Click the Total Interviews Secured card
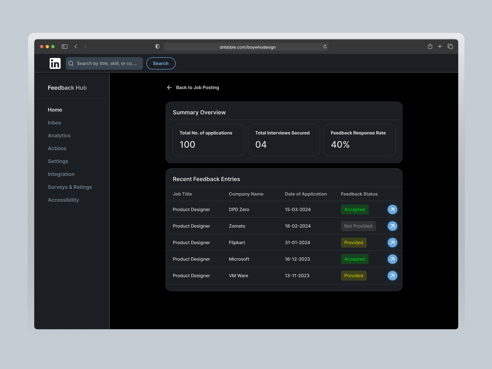Screen dimensions: 492x369 [x=284, y=140]
